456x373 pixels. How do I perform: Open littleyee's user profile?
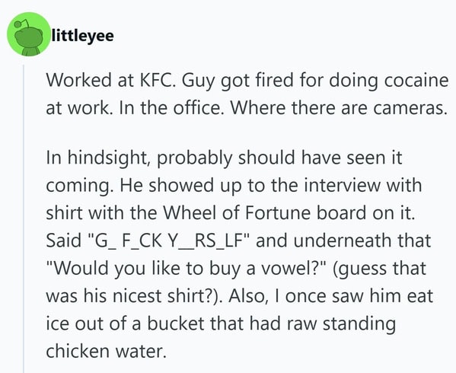tap(82, 36)
